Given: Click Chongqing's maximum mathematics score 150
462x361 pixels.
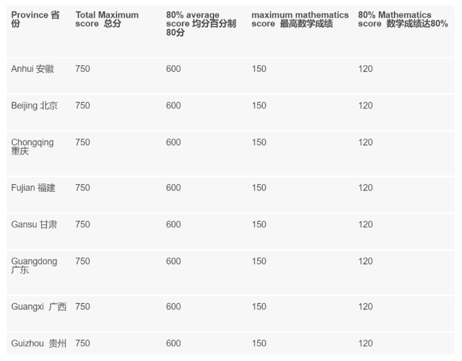Looking at the screenshot, I should 259,143.
